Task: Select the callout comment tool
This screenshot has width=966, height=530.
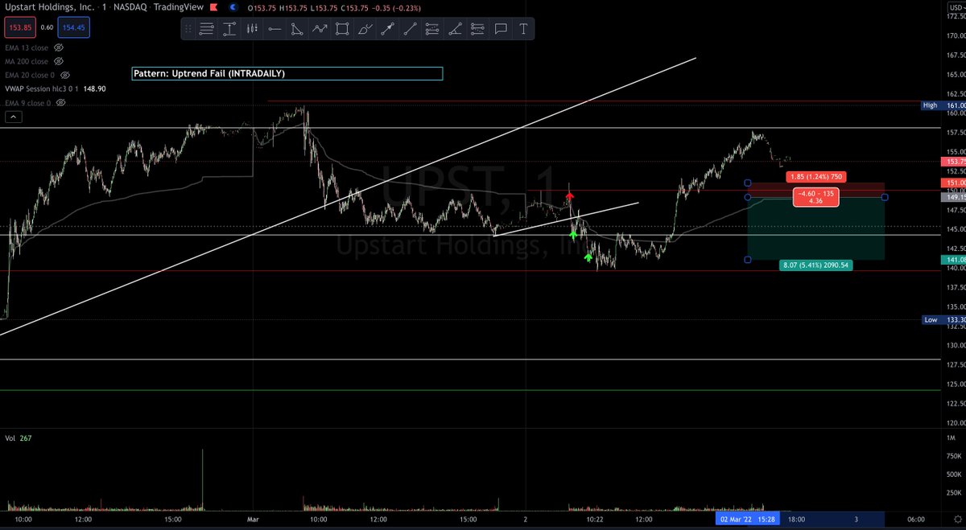Action: pos(500,29)
